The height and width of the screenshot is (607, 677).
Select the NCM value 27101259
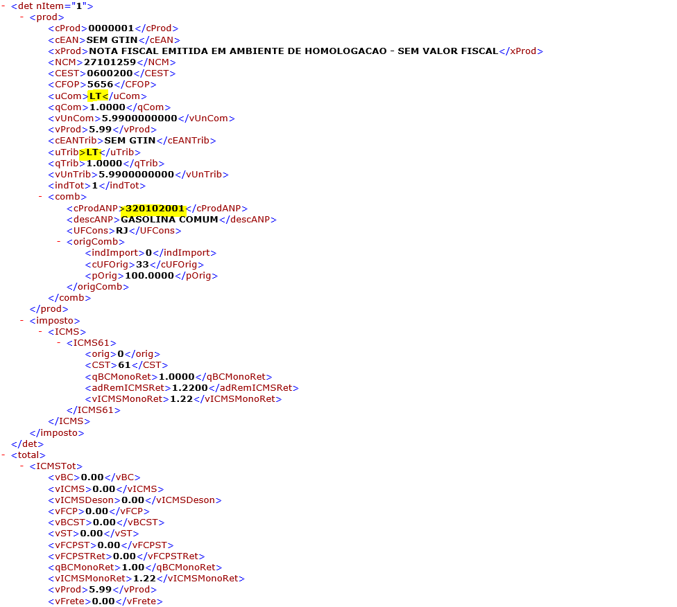point(110,62)
